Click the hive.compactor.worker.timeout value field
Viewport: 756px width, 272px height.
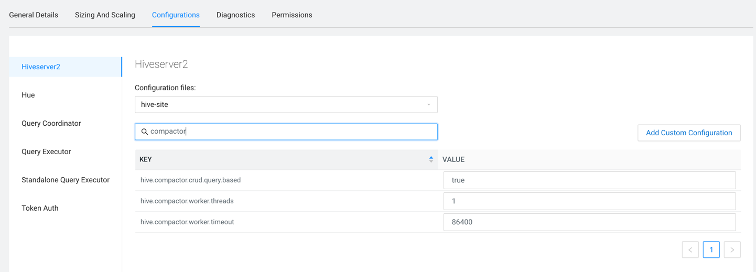point(589,222)
